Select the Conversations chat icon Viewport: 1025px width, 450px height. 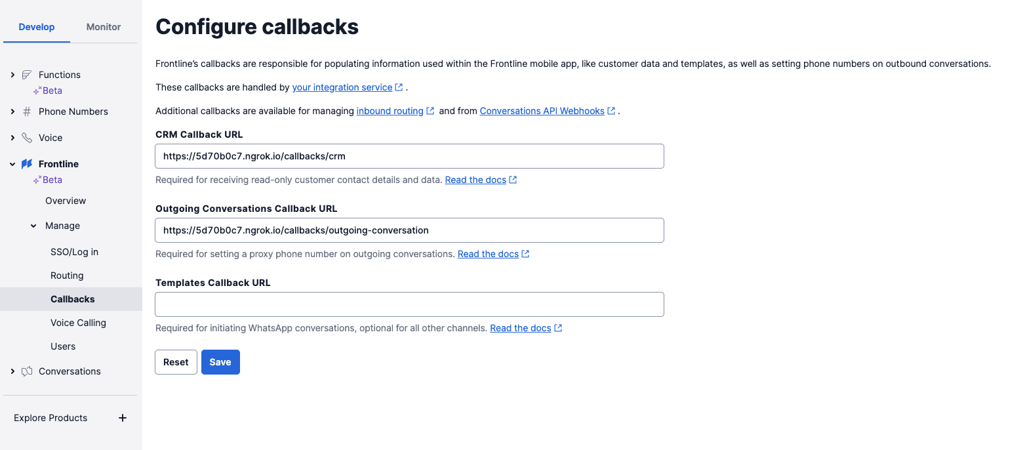pos(27,371)
